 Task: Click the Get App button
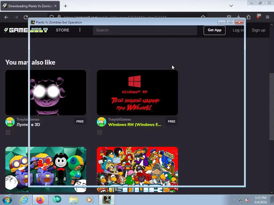point(214,30)
